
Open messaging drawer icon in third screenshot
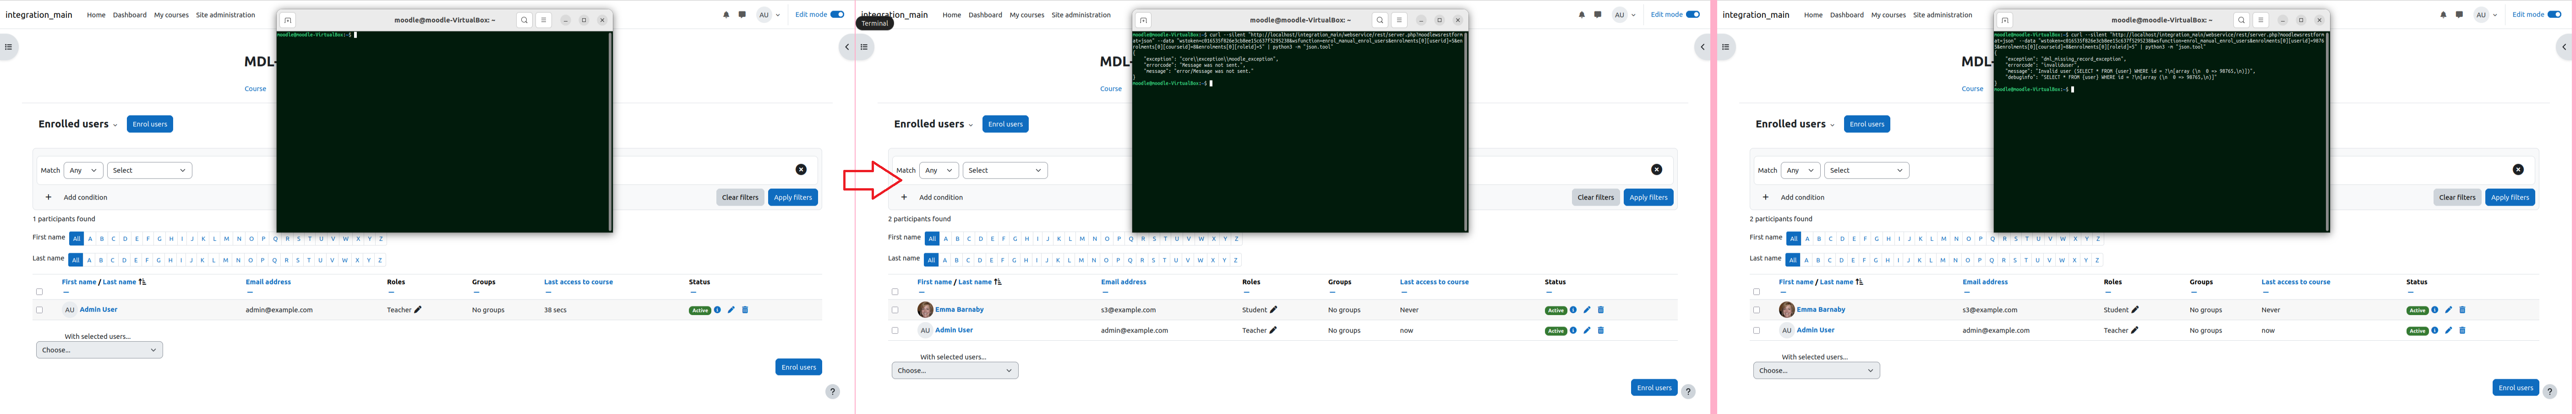[2459, 15]
